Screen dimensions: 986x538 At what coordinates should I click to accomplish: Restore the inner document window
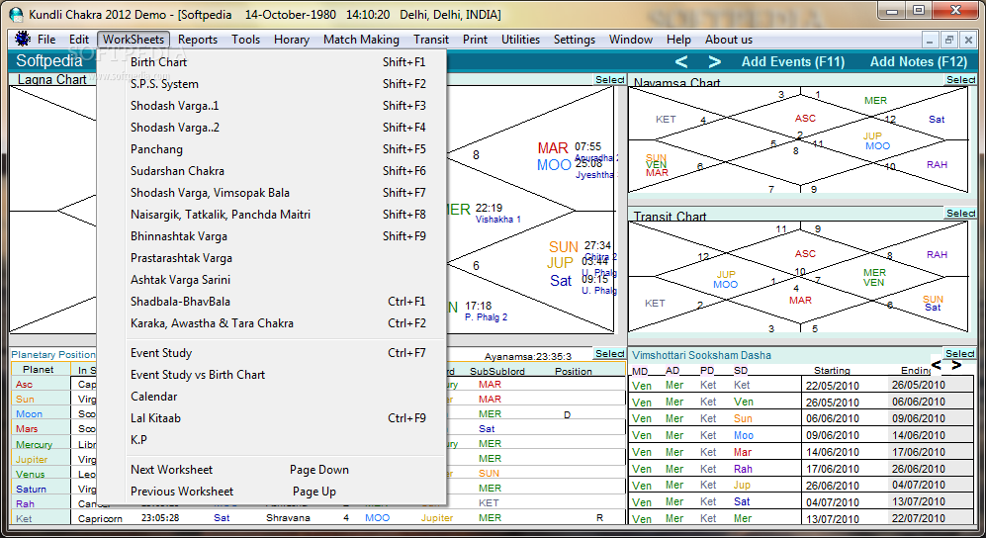point(949,40)
